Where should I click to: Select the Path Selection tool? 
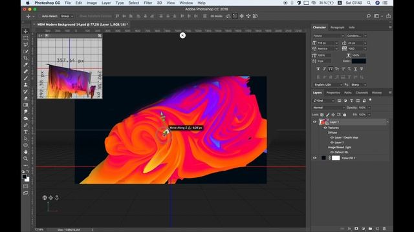tap(26, 139)
